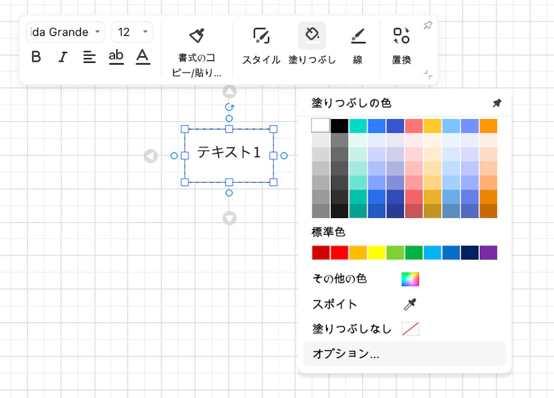This screenshot has width=554, height=398.
Task: Expand the toolbar corner expander
Action: click(x=429, y=75)
